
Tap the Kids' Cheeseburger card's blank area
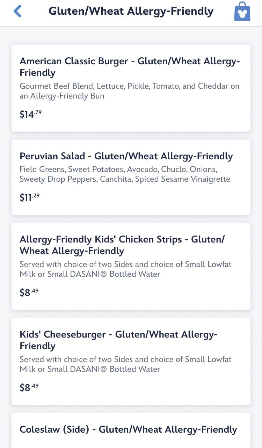coord(157,389)
